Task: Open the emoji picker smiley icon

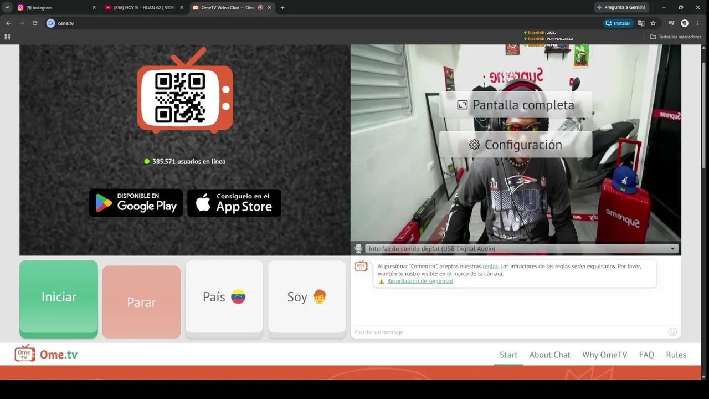Action: tap(672, 332)
